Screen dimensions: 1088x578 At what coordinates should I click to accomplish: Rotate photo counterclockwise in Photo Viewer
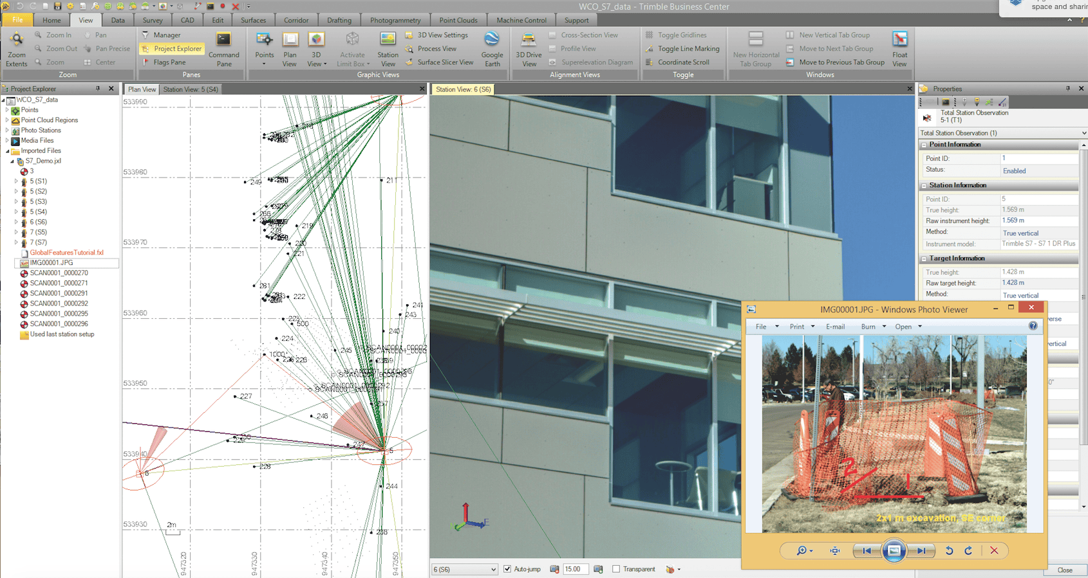(x=949, y=550)
